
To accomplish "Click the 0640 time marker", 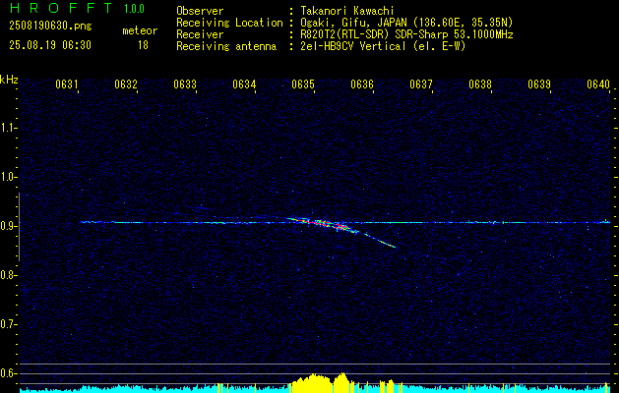I will [598, 84].
